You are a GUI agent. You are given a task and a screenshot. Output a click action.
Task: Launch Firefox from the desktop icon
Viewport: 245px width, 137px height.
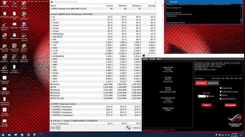coord(5,36)
